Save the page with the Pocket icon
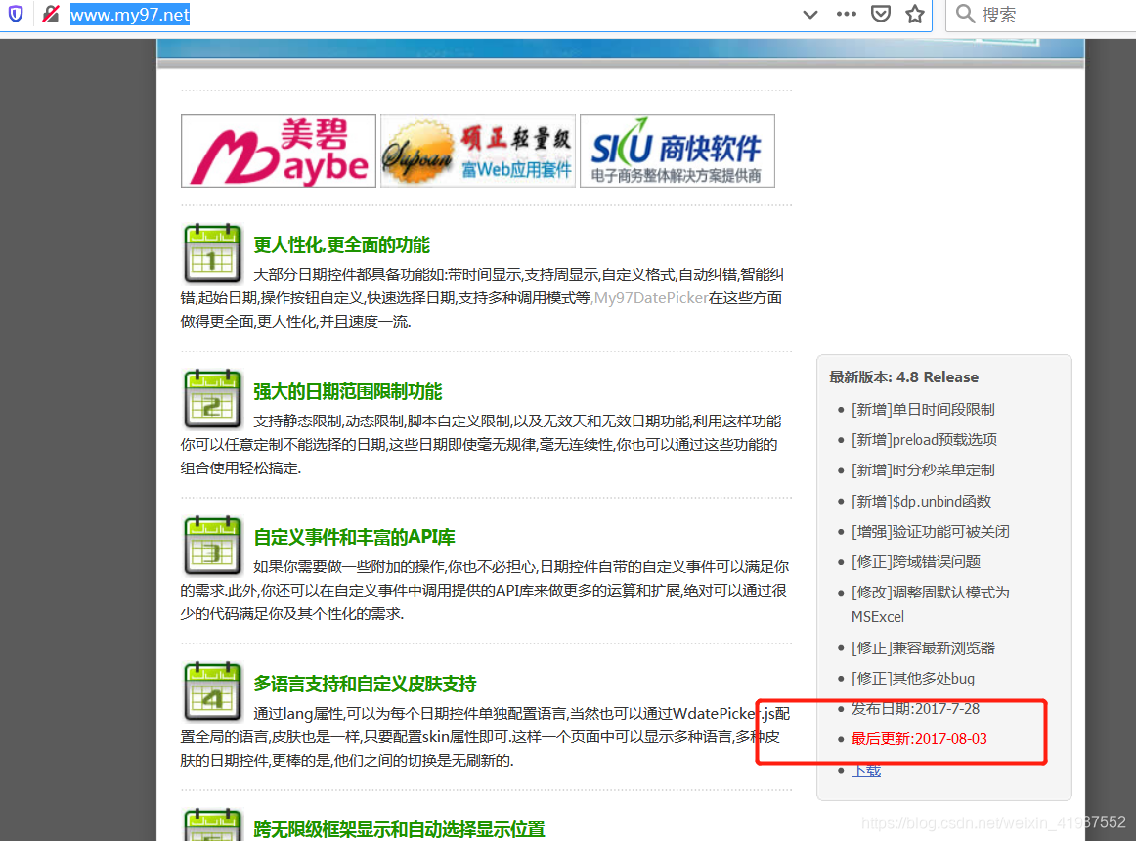 click(x=881, y=14)
